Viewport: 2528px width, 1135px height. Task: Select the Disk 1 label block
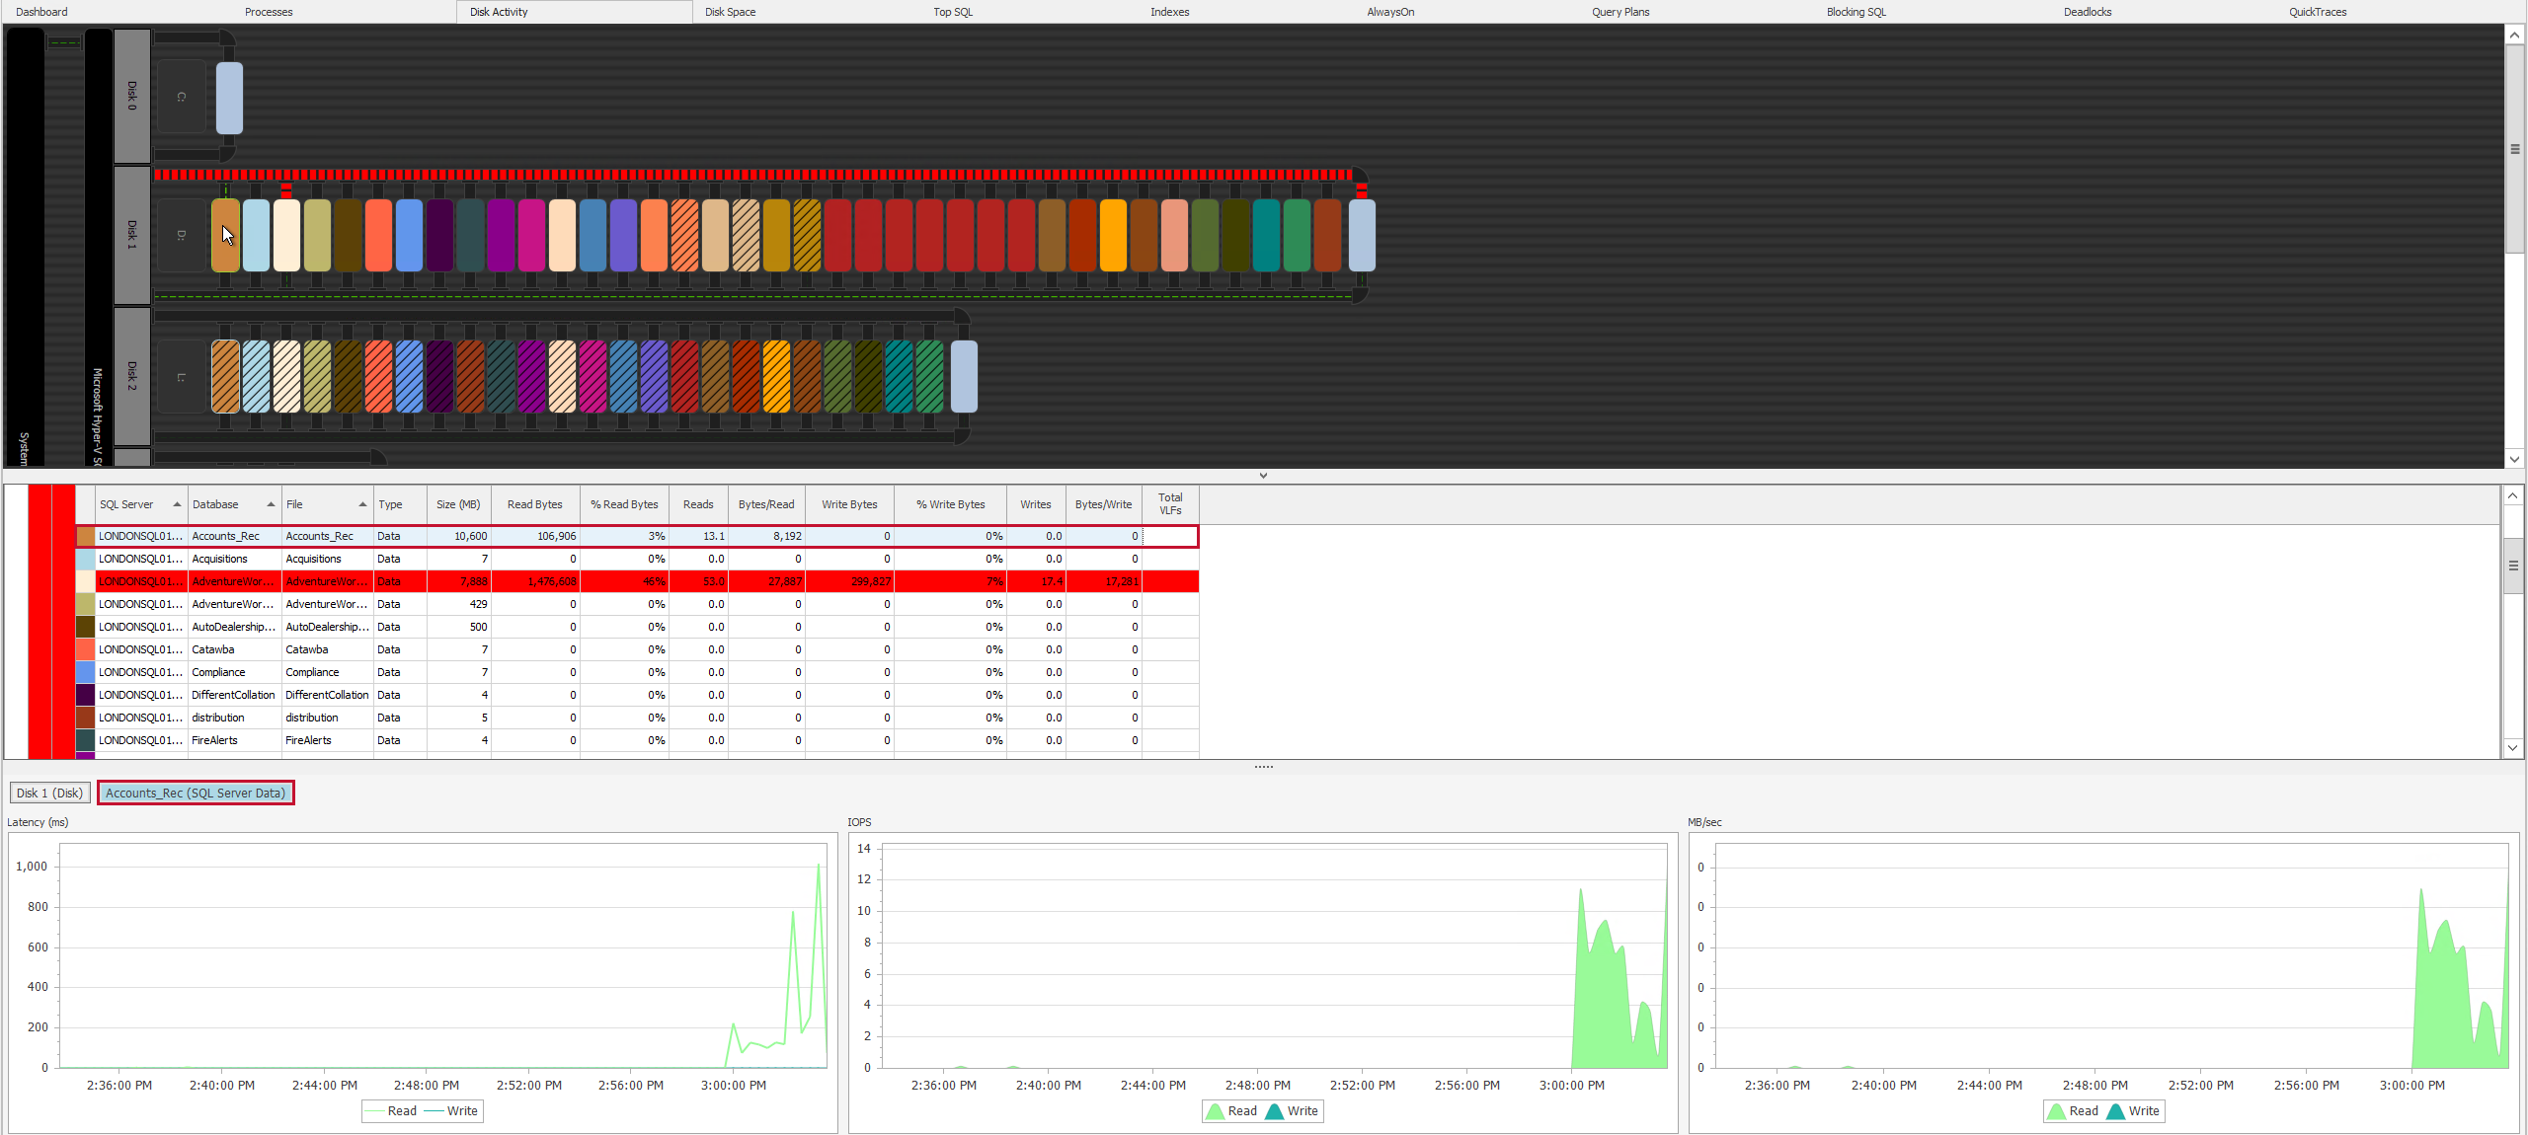pos(132,234)
